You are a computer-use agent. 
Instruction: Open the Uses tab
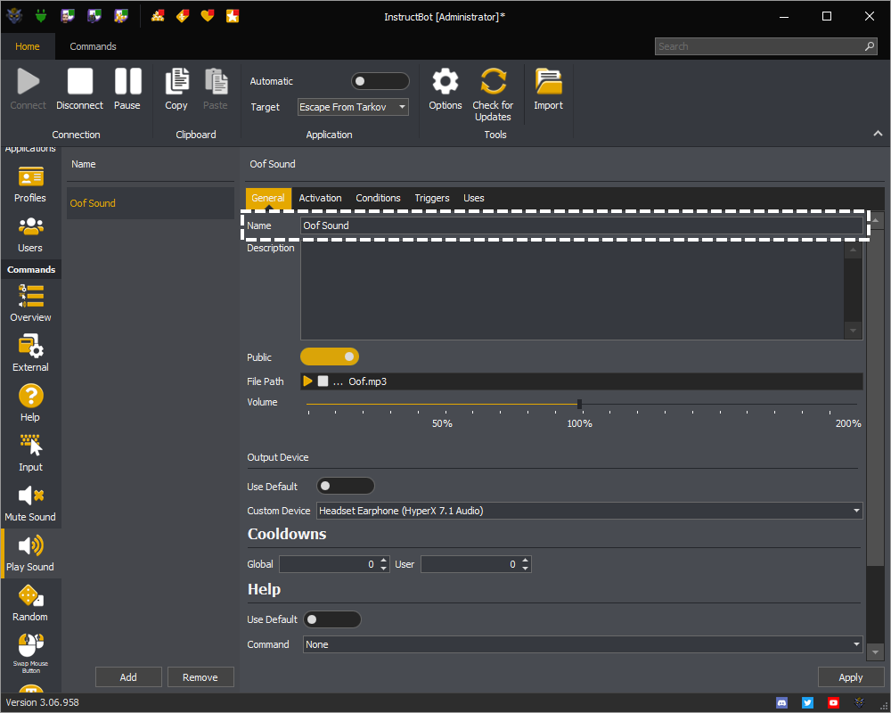[x=473, y=198]
